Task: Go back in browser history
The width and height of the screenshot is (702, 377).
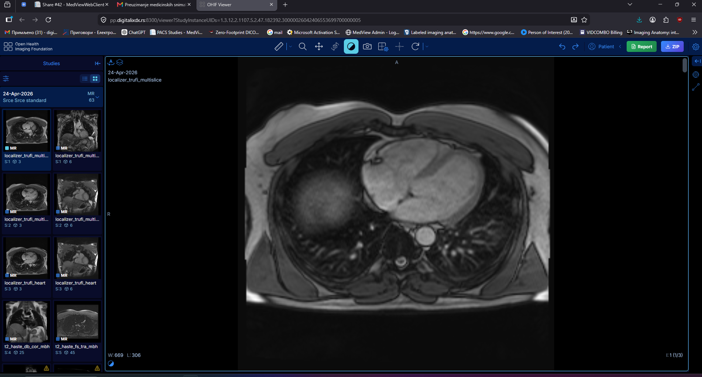Action: tap(22, 20)
